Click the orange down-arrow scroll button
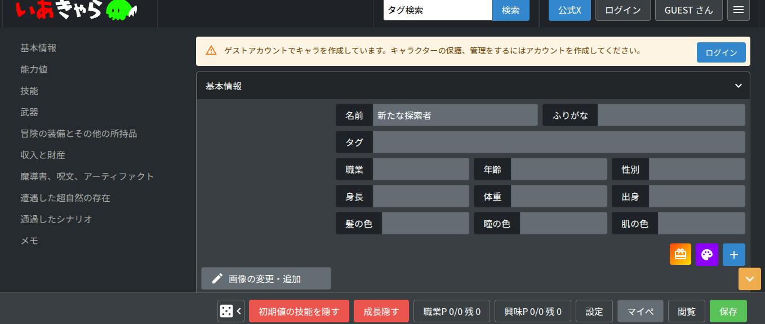Screen dimensions: 765x324 (749, 279)
